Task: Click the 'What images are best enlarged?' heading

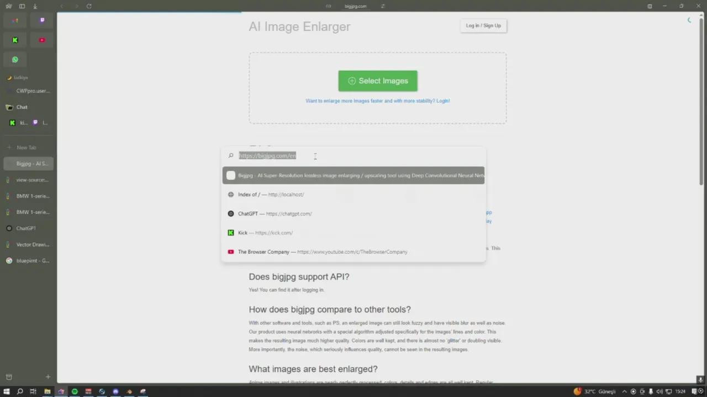Action: (313, 369)
